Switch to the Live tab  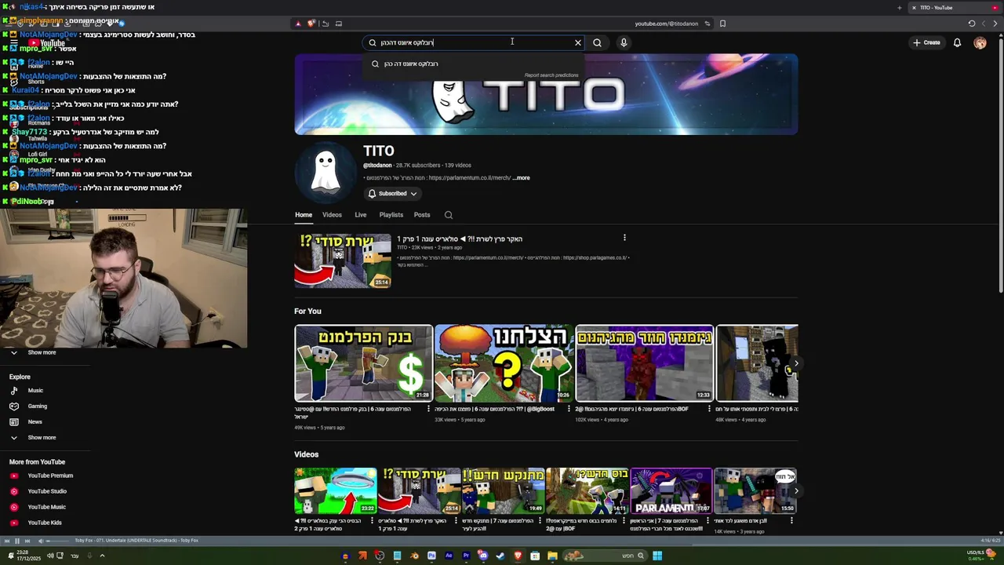(360, 215)
